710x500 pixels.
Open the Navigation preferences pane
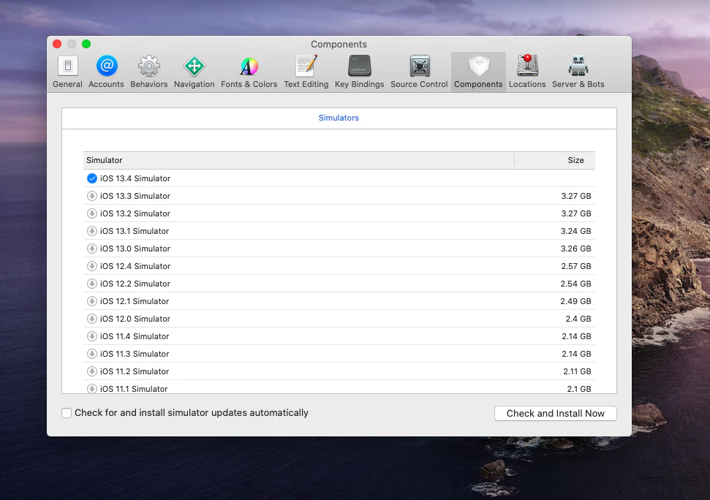(x=195, y=72)
